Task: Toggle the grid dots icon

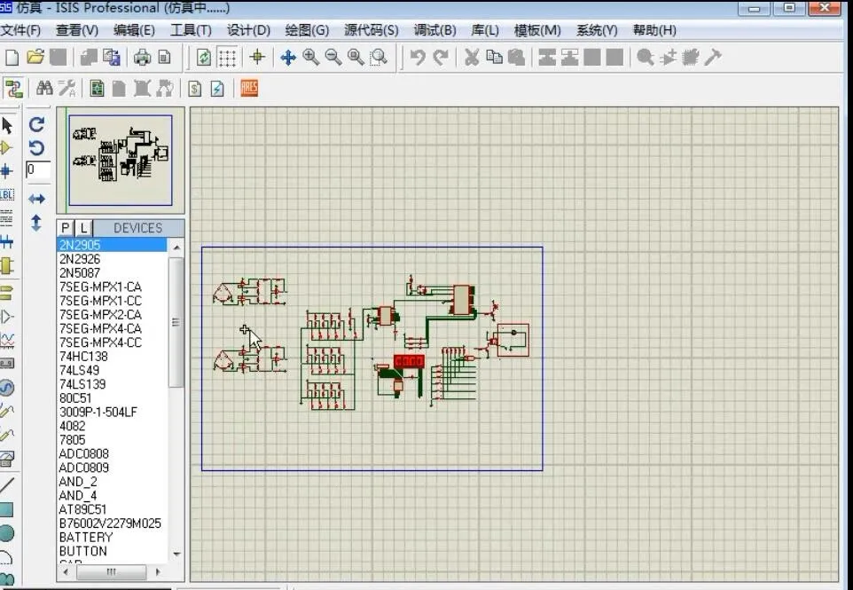Action: tap(227, 57)
